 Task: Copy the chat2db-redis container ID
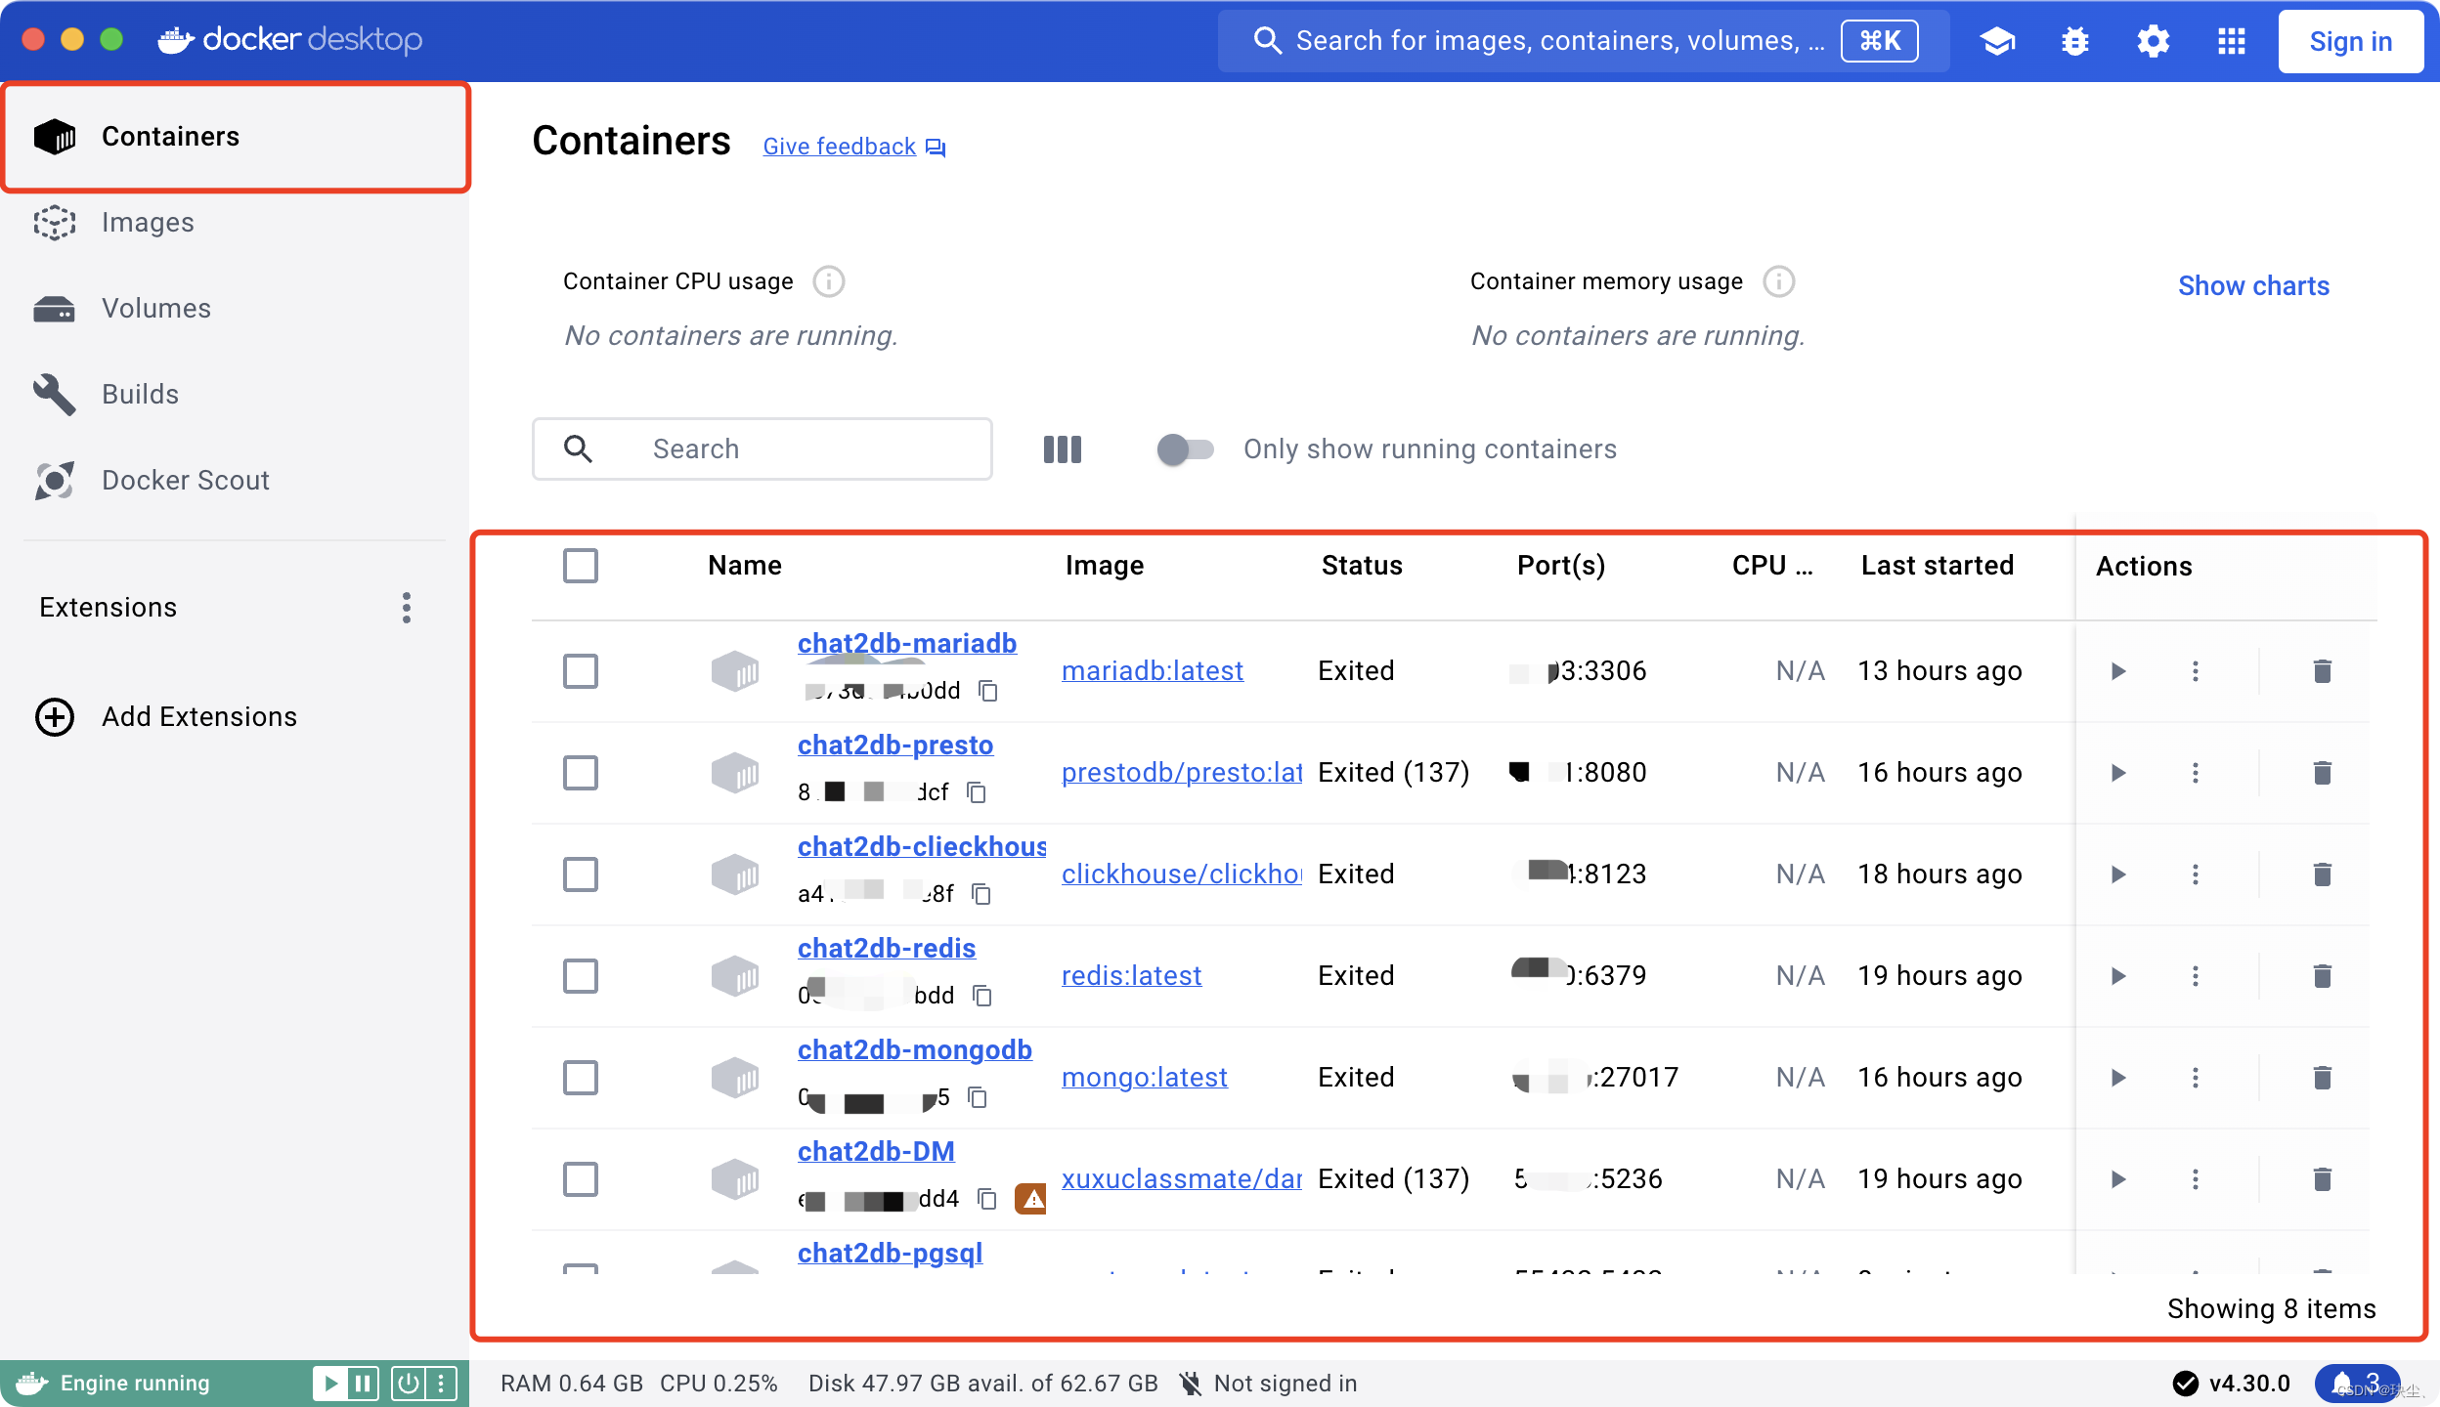(x=982, y=996)
